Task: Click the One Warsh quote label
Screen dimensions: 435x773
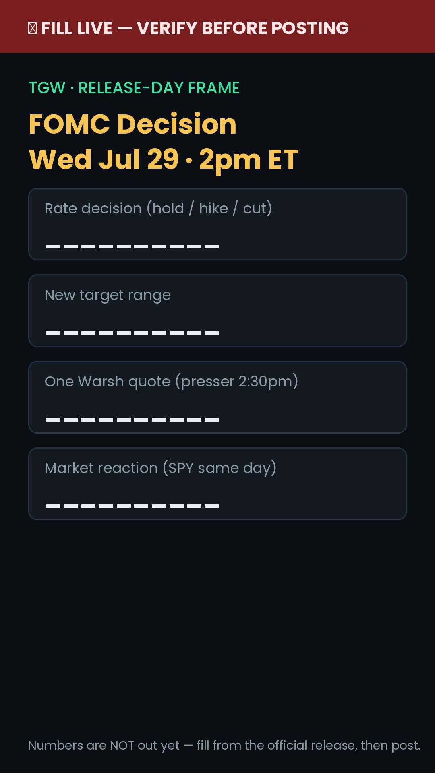Action: [x=108, y=382]
